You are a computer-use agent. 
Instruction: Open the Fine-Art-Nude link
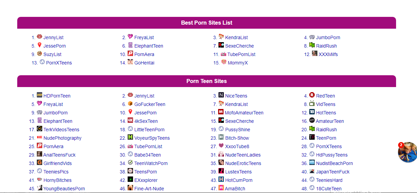149,189
